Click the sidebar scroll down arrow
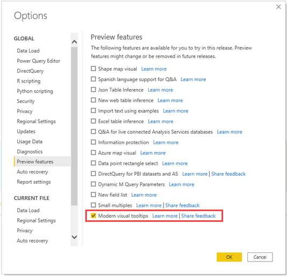 (x=75, y=237)
